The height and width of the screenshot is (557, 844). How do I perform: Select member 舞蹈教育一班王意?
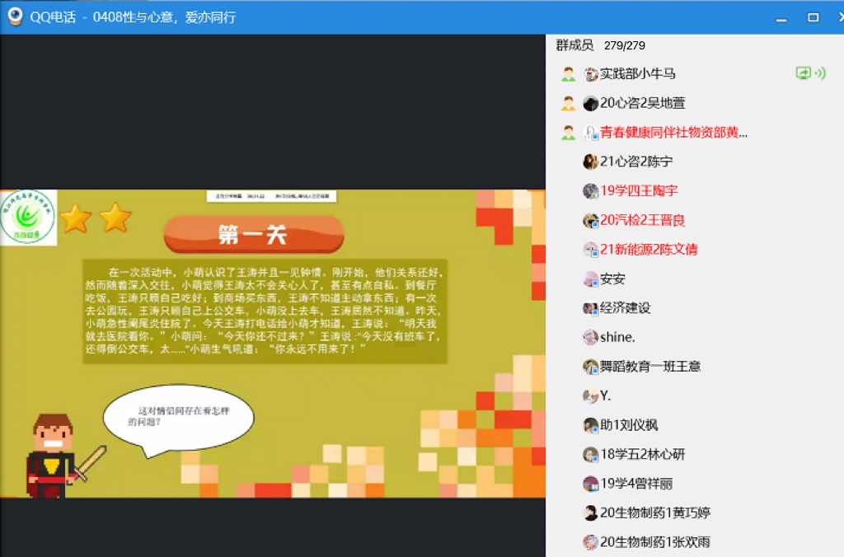pos(650,367)
